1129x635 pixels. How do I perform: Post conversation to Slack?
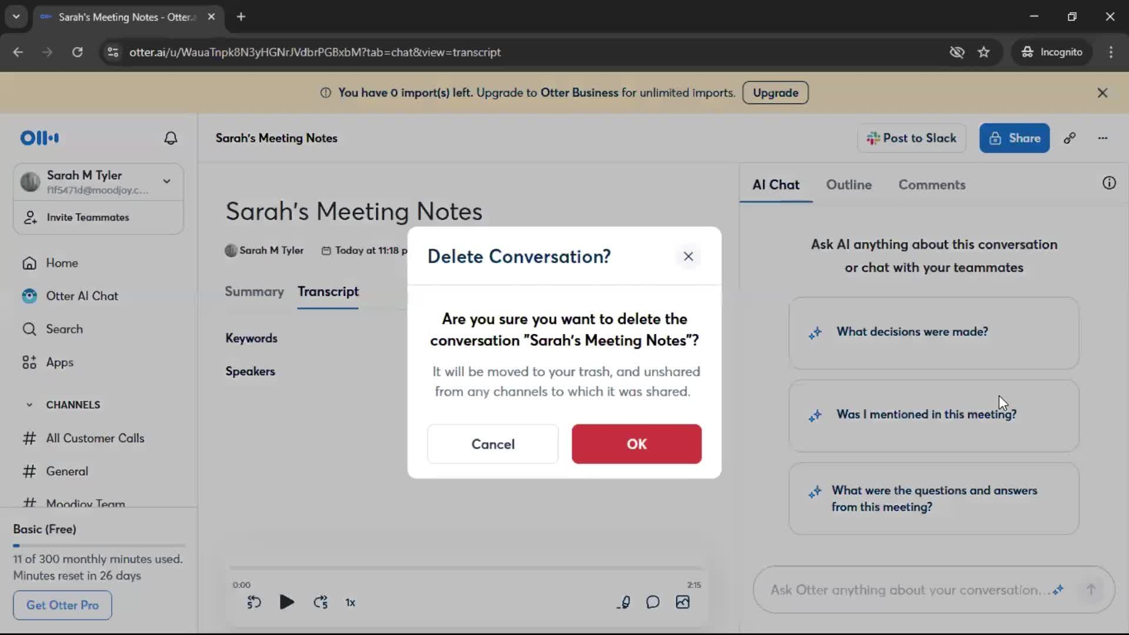[x=911, y=138]
